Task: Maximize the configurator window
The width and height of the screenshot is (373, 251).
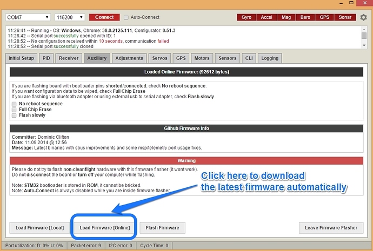Action: click(x=351, y=3)
